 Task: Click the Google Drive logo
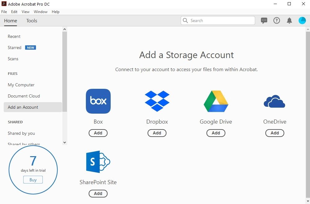[x=216, y=101]
